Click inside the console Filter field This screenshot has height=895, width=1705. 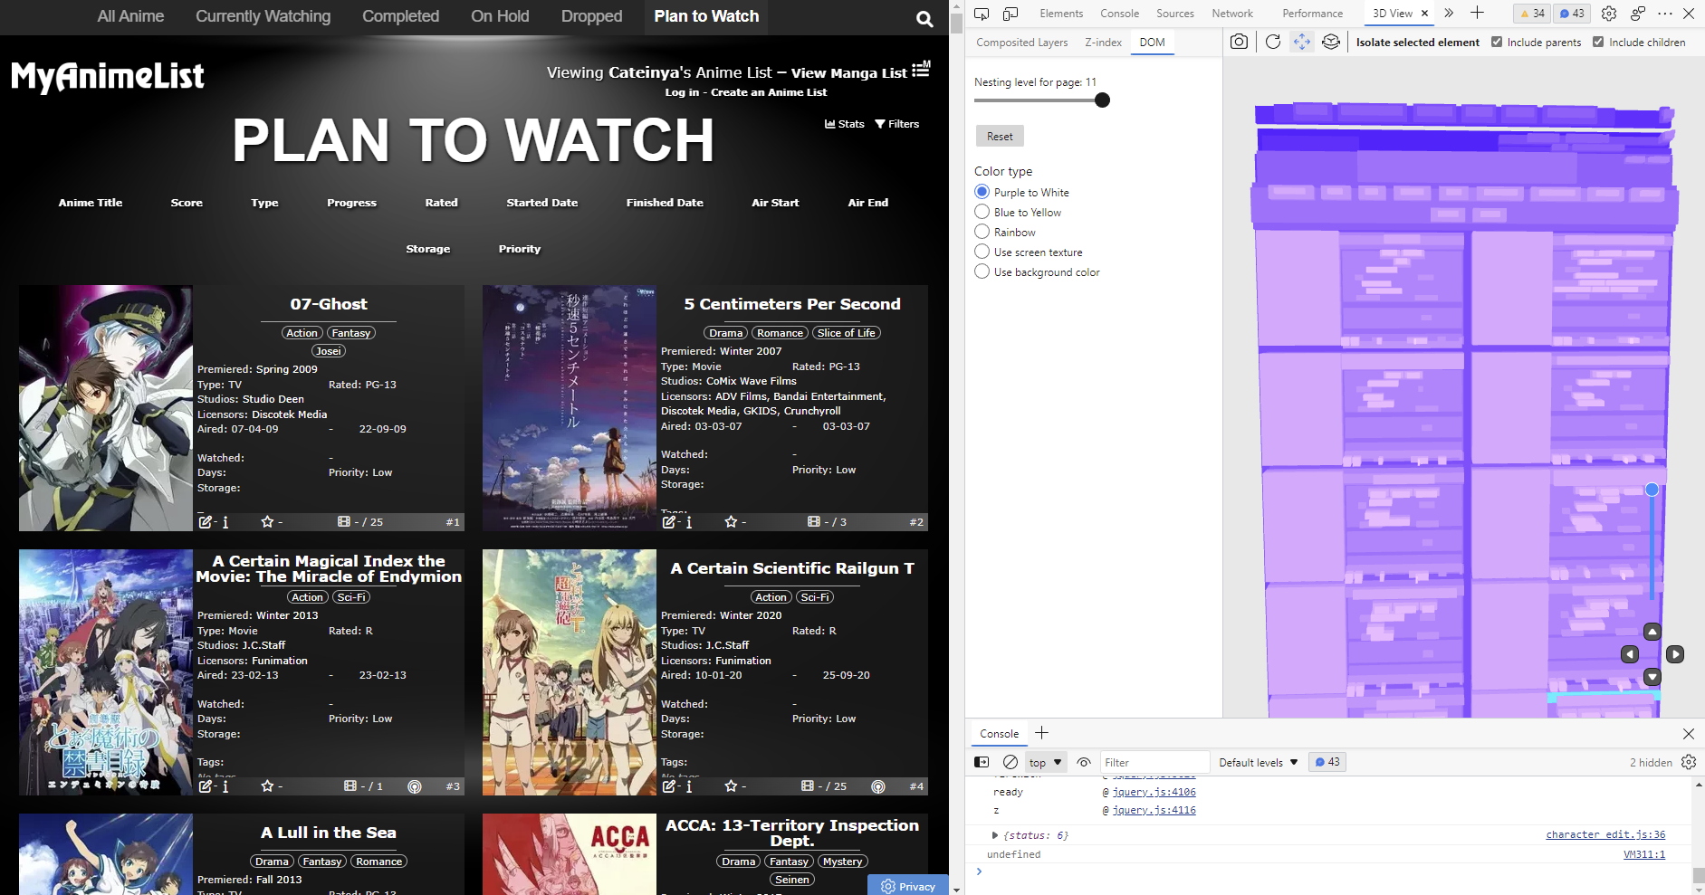coord(1154,762)
